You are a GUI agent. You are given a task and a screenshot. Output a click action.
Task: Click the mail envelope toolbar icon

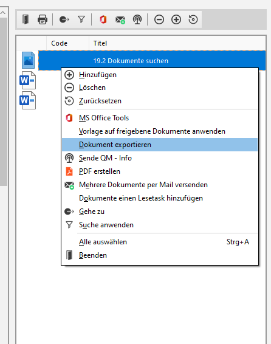tap(120, 19)
